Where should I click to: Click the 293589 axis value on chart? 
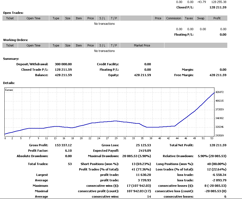[x=219, y=135]
